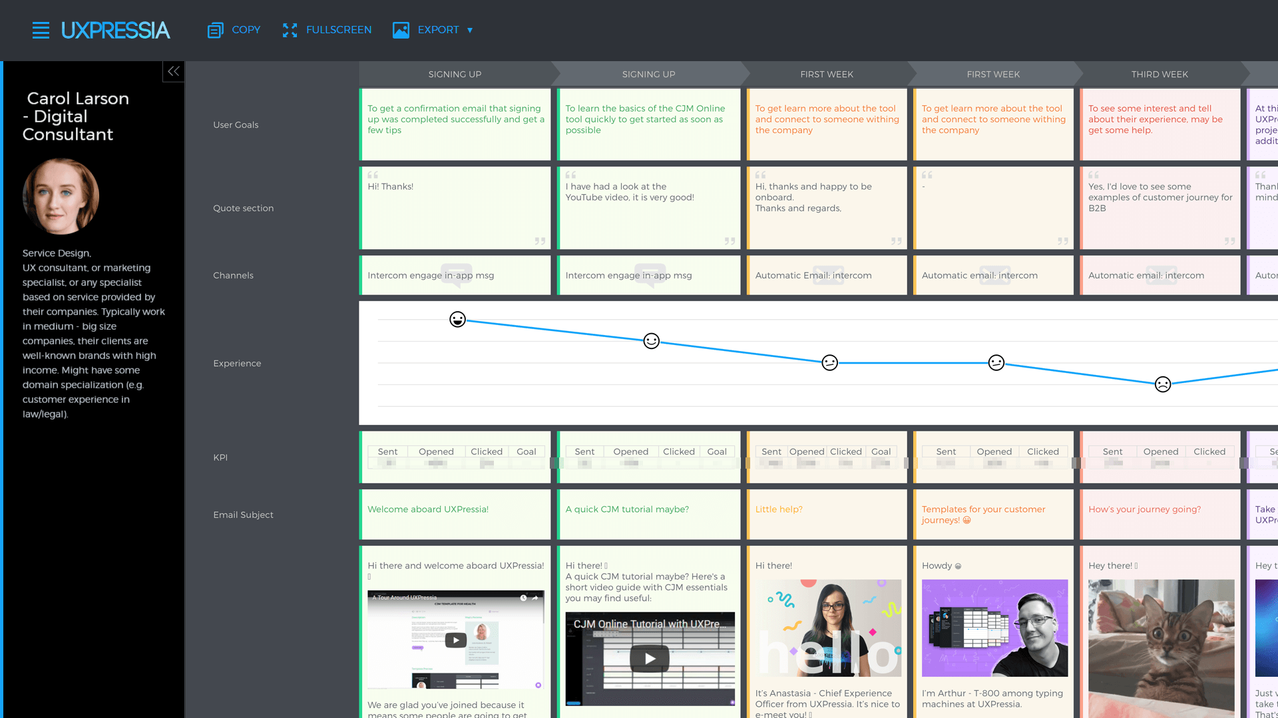The image size is (1278, 718).
Task: Click 'learn the basics of CJM' goal
Action: (649, 124)
